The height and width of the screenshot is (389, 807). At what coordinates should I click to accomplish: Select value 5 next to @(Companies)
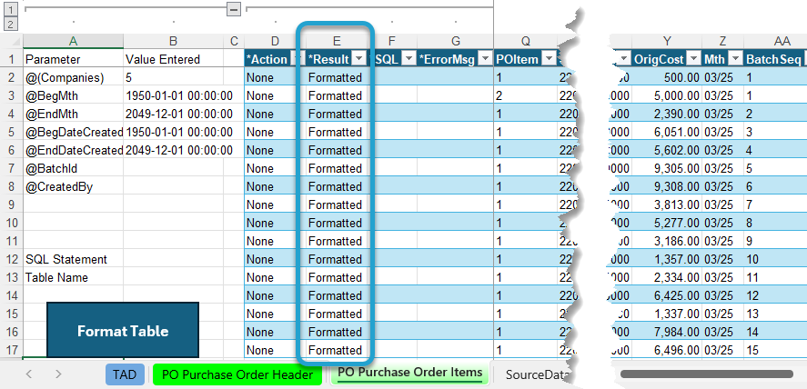click(x=174, y=77)
